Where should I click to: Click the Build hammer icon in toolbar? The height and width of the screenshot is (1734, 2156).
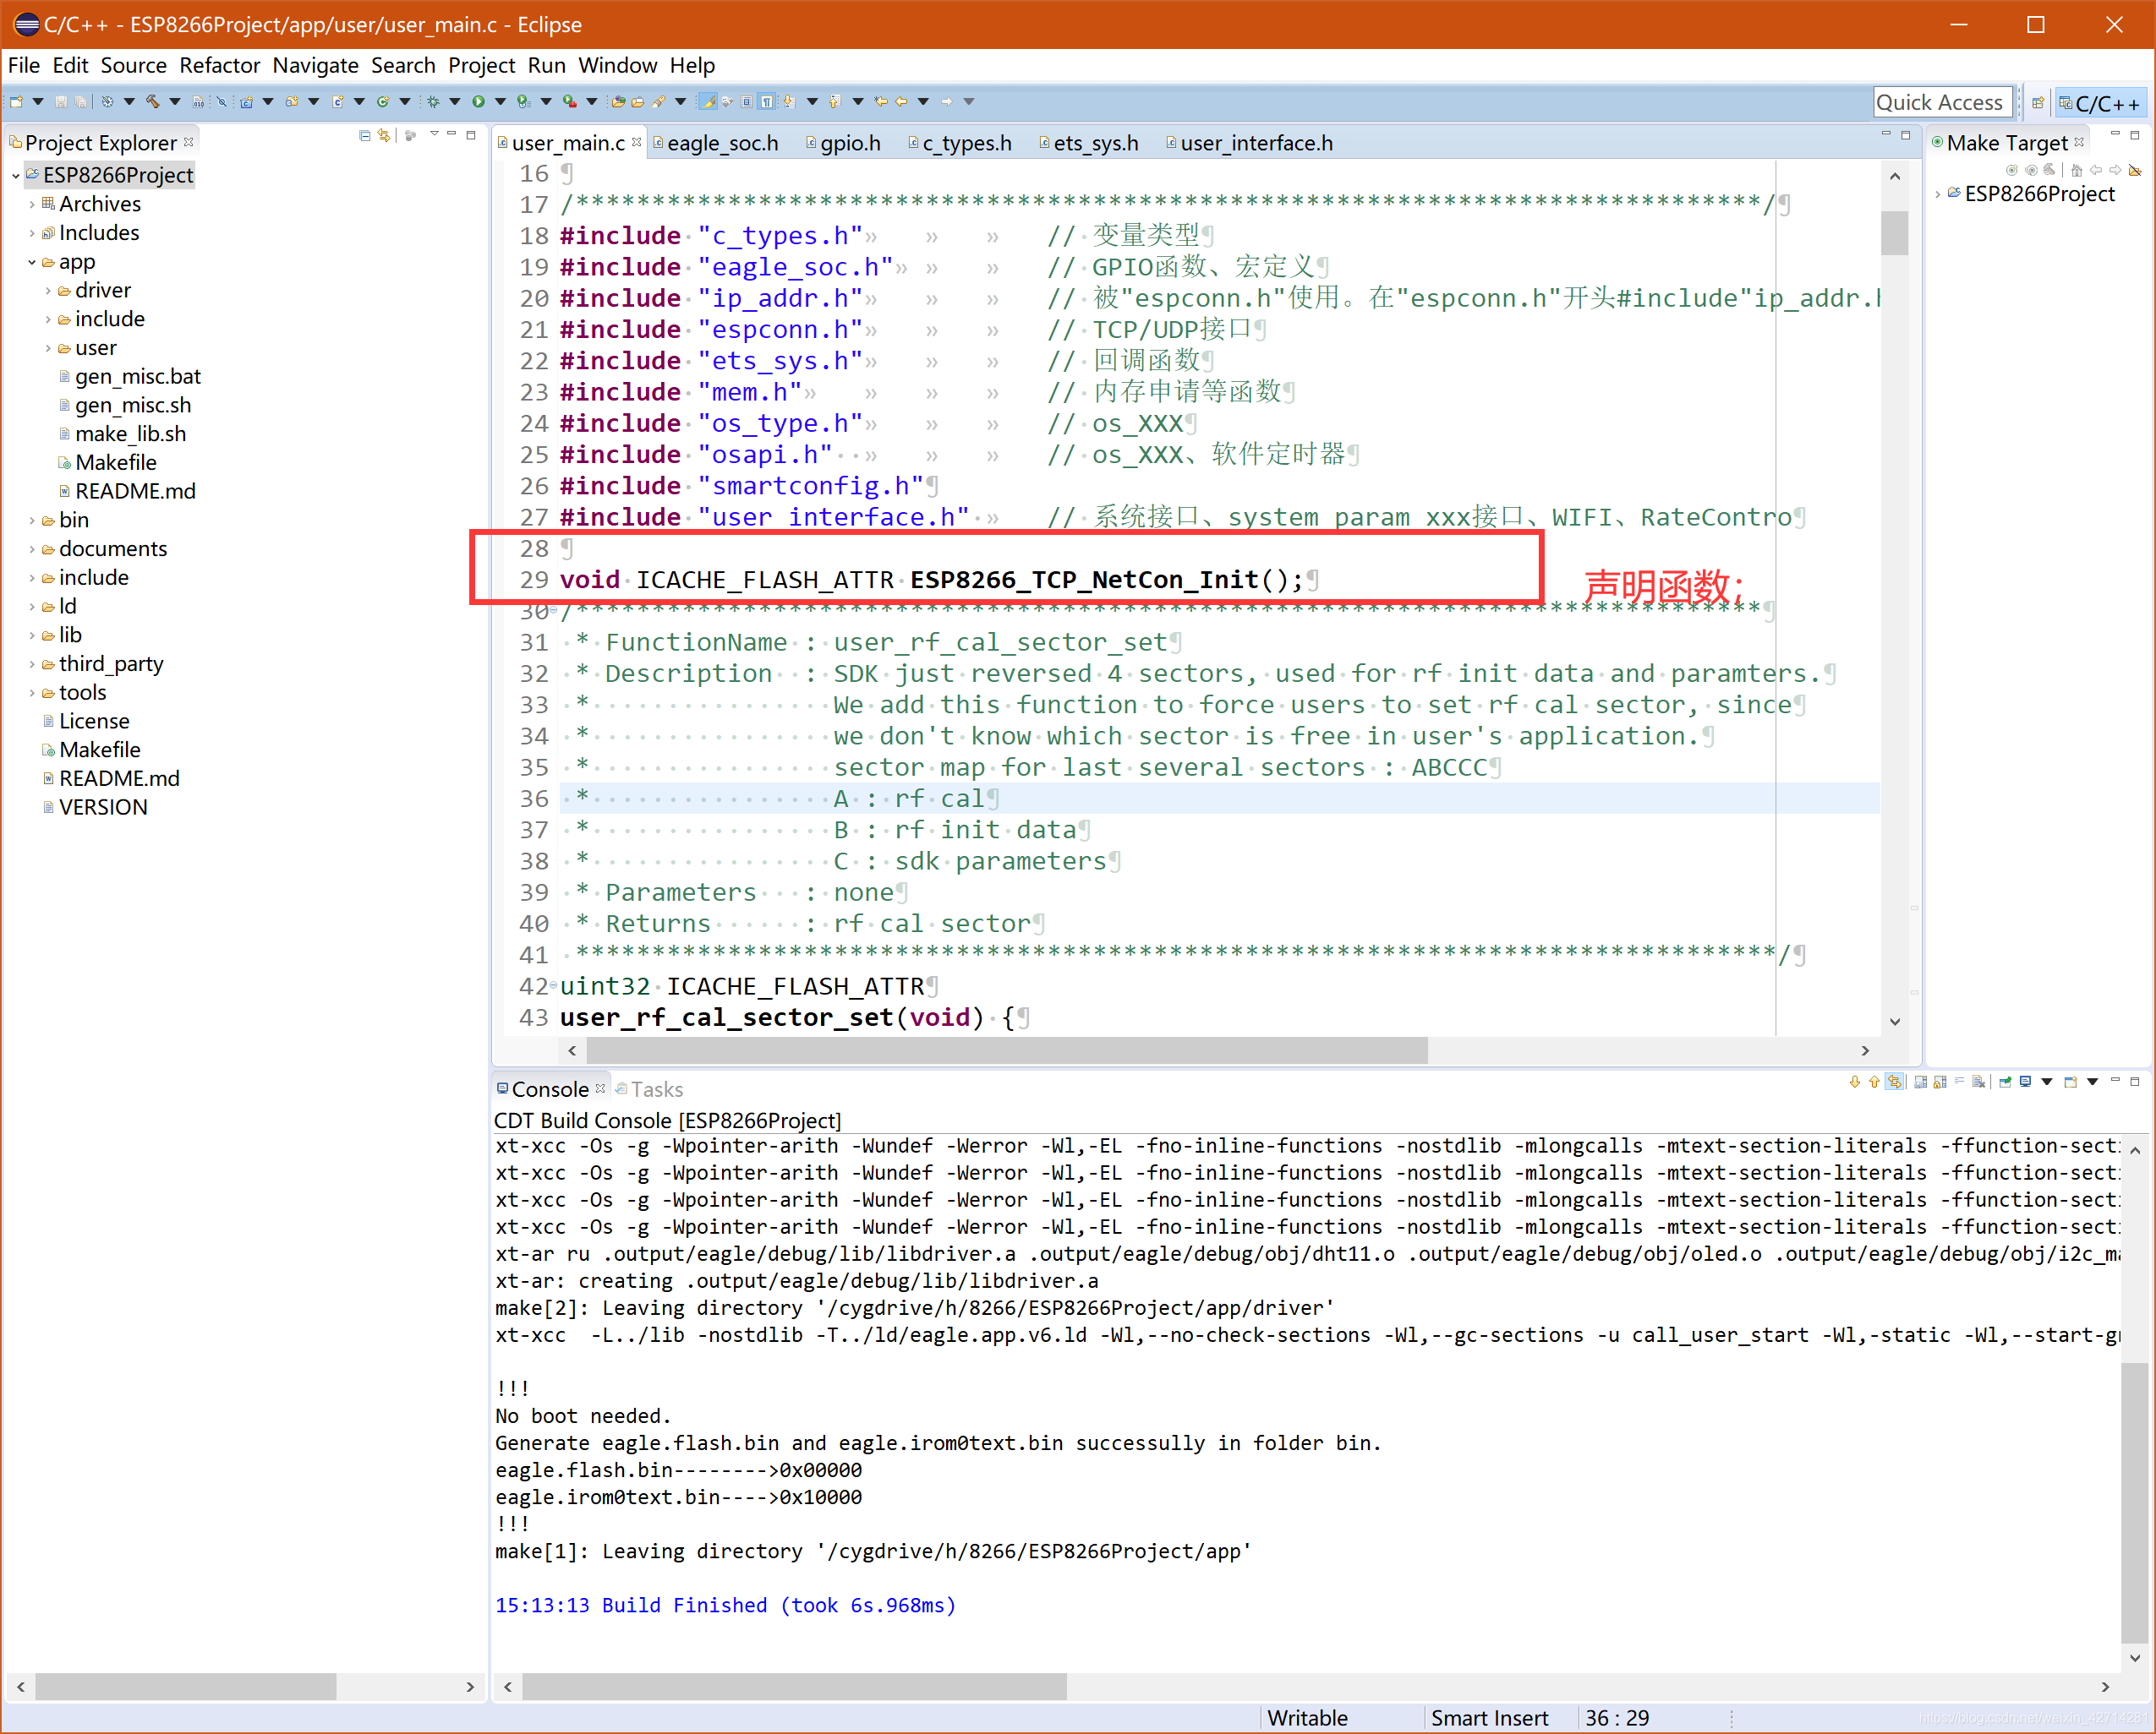[152, 102]
